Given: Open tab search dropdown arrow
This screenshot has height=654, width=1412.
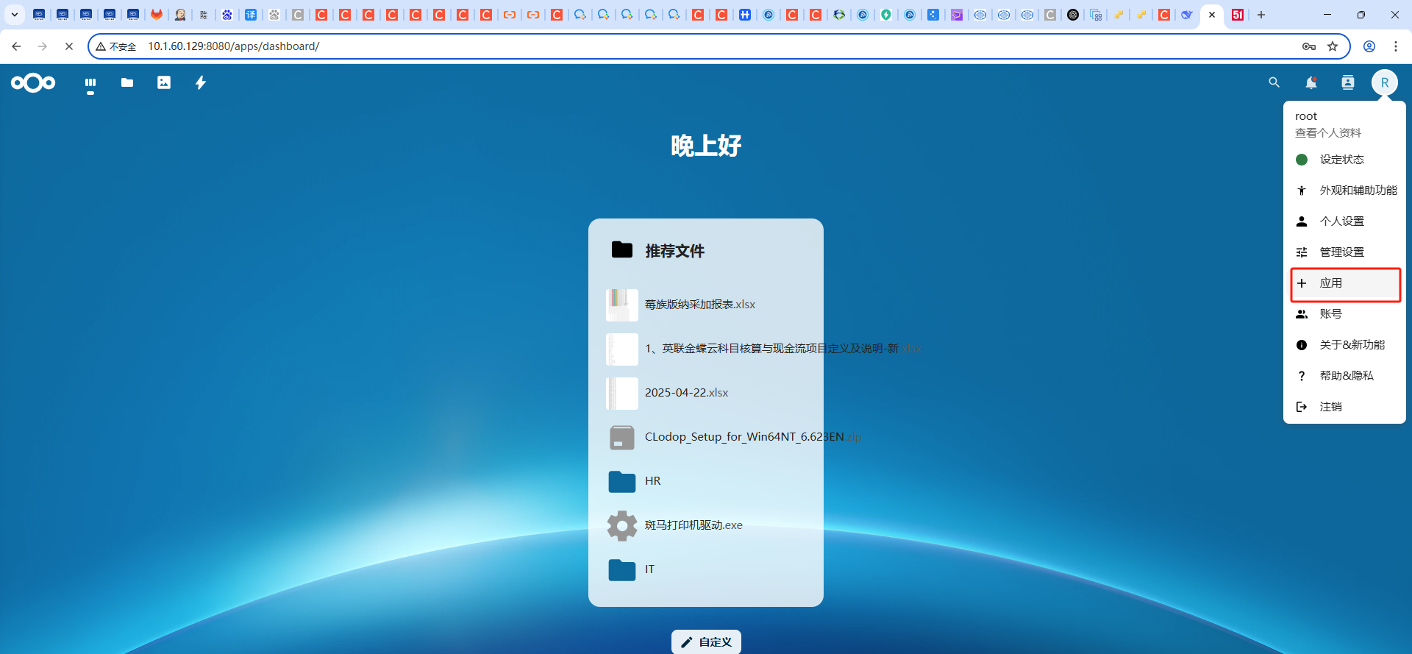Looking at the screenshot, I should click(15, 15).
